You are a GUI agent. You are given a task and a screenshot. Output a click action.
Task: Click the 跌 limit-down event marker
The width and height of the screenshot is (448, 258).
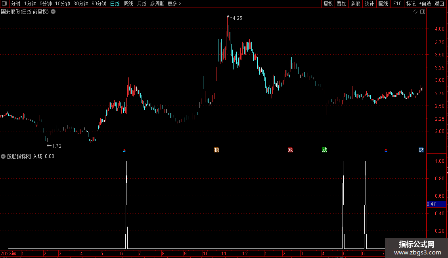[325, 150]
